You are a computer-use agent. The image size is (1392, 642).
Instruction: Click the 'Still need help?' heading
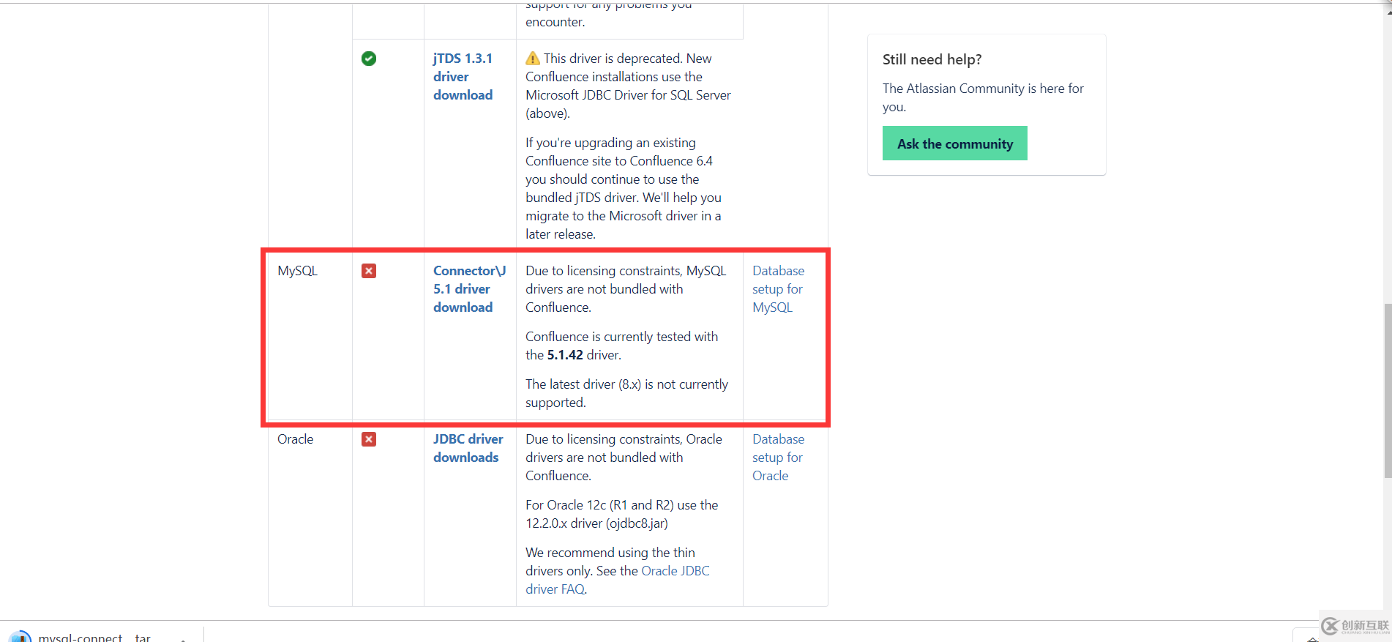pos(932,59)
